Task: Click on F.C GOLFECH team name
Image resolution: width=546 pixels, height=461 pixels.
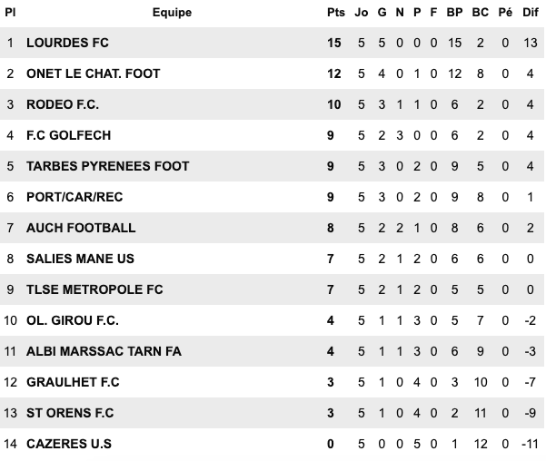Action: tap(69, 135)
